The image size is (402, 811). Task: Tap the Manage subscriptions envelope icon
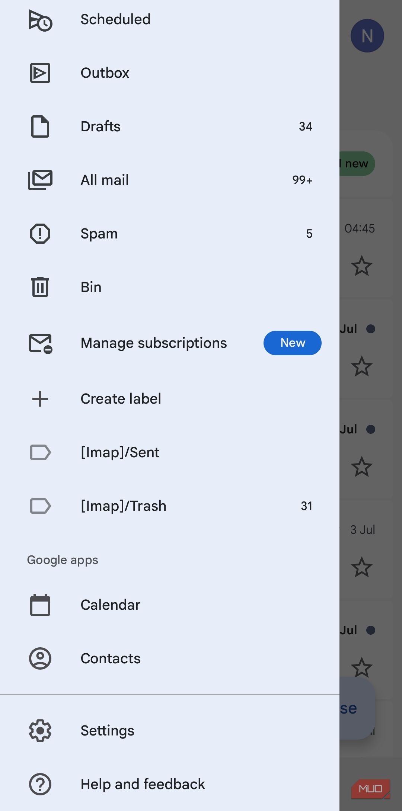(41, 343)
